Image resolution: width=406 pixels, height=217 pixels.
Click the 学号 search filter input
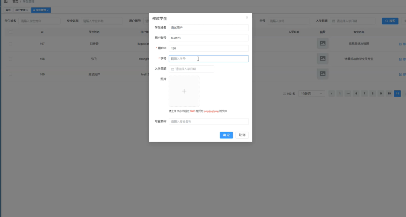[288, 21]
